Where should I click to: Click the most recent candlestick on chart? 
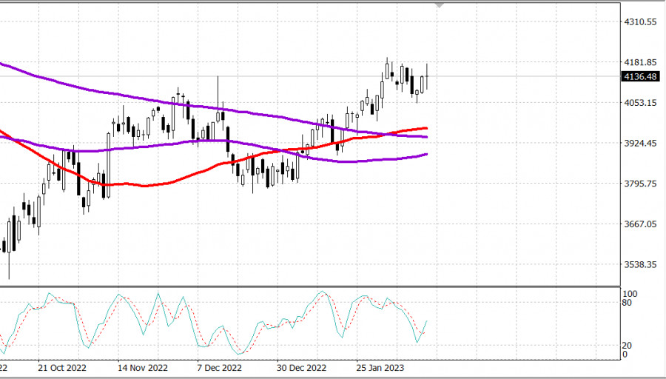(427, 77)
